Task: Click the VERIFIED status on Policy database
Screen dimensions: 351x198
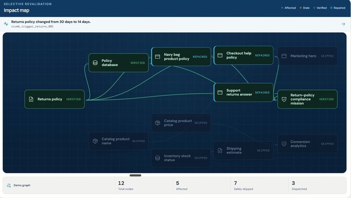Action: click(x=138, y=63)
